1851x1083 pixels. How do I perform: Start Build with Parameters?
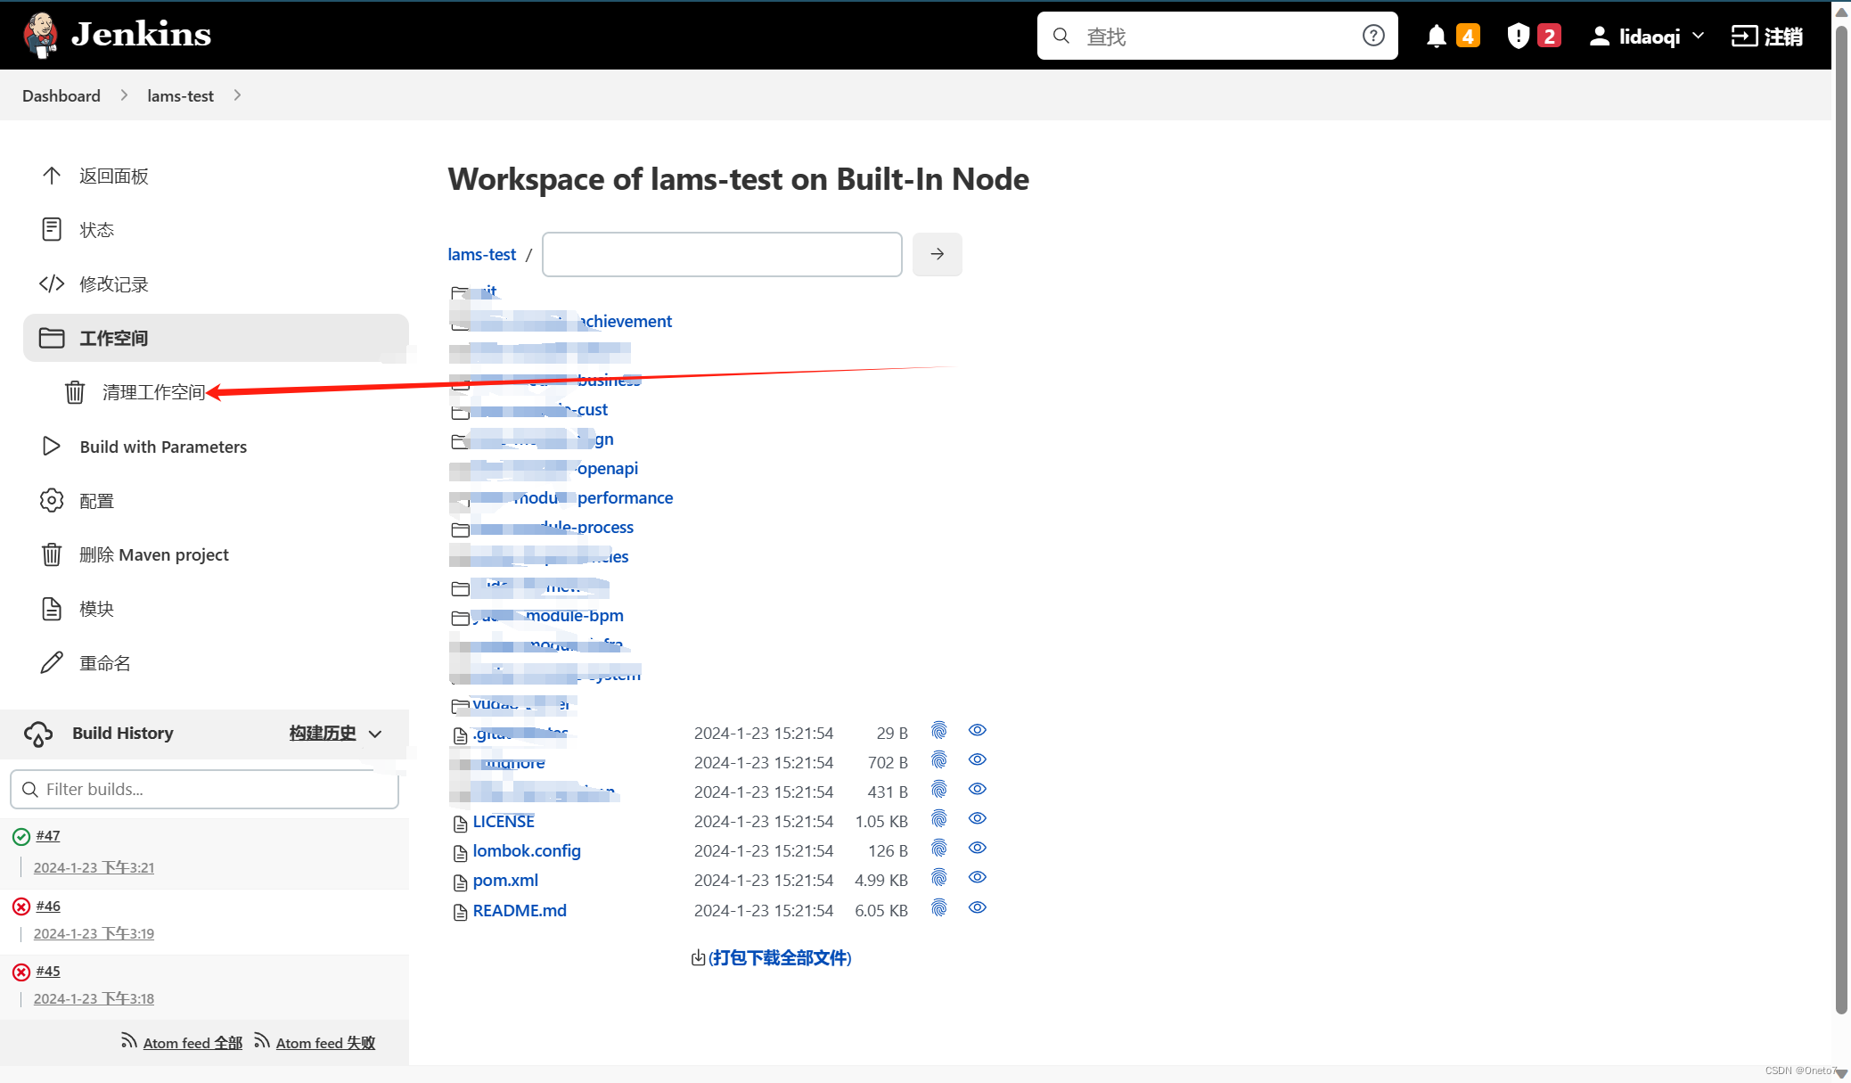coord(162,446)
